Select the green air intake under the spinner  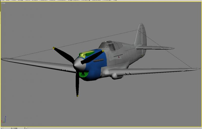[x=84, y=74]
